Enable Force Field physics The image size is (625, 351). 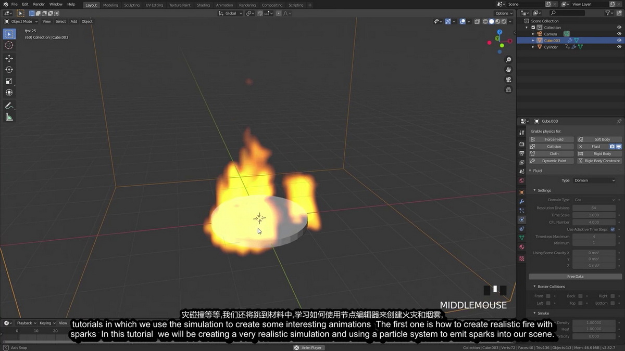pyautogui.click(x=552, y=139)
